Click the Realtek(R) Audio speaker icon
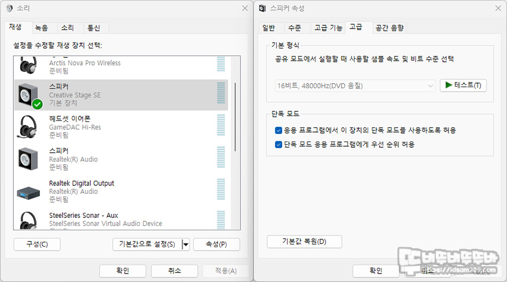 [28, 159]
